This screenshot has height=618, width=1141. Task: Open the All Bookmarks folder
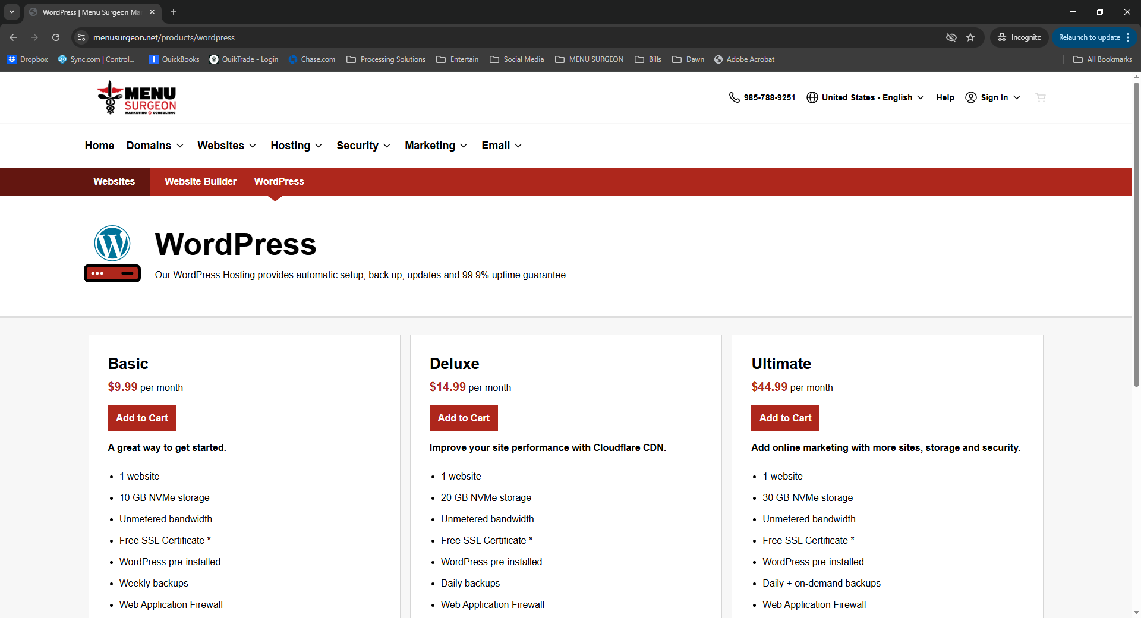(1102, 59)
